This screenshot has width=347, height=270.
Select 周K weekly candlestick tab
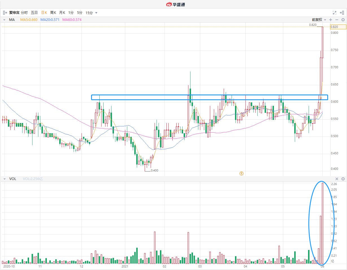coord(53,13)
